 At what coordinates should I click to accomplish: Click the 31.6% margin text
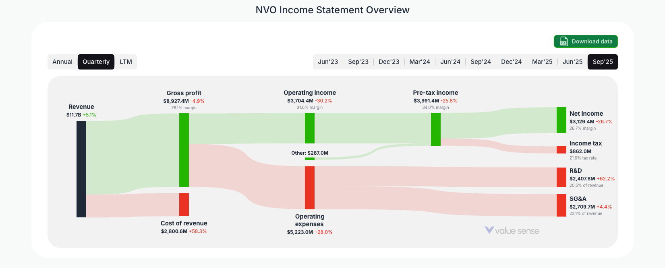click(310, 107)
